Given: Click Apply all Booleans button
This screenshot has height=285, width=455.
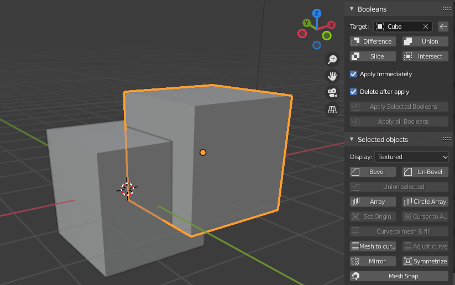Looking at the screenshot, I should 399,122.
